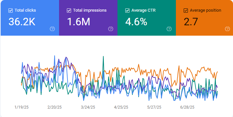
Task: Click the Total clicks label
Action: tap(25, 10)
